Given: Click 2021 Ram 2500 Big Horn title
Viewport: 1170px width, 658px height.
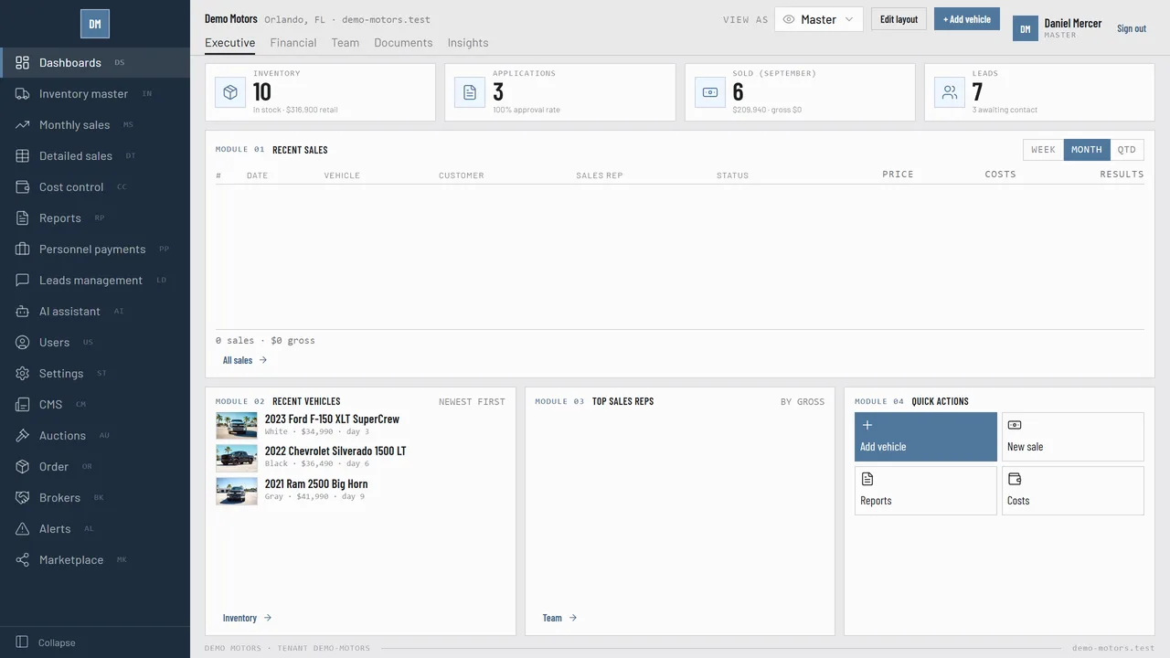Looking at the screenshot, I should click(x=316, y=484).
